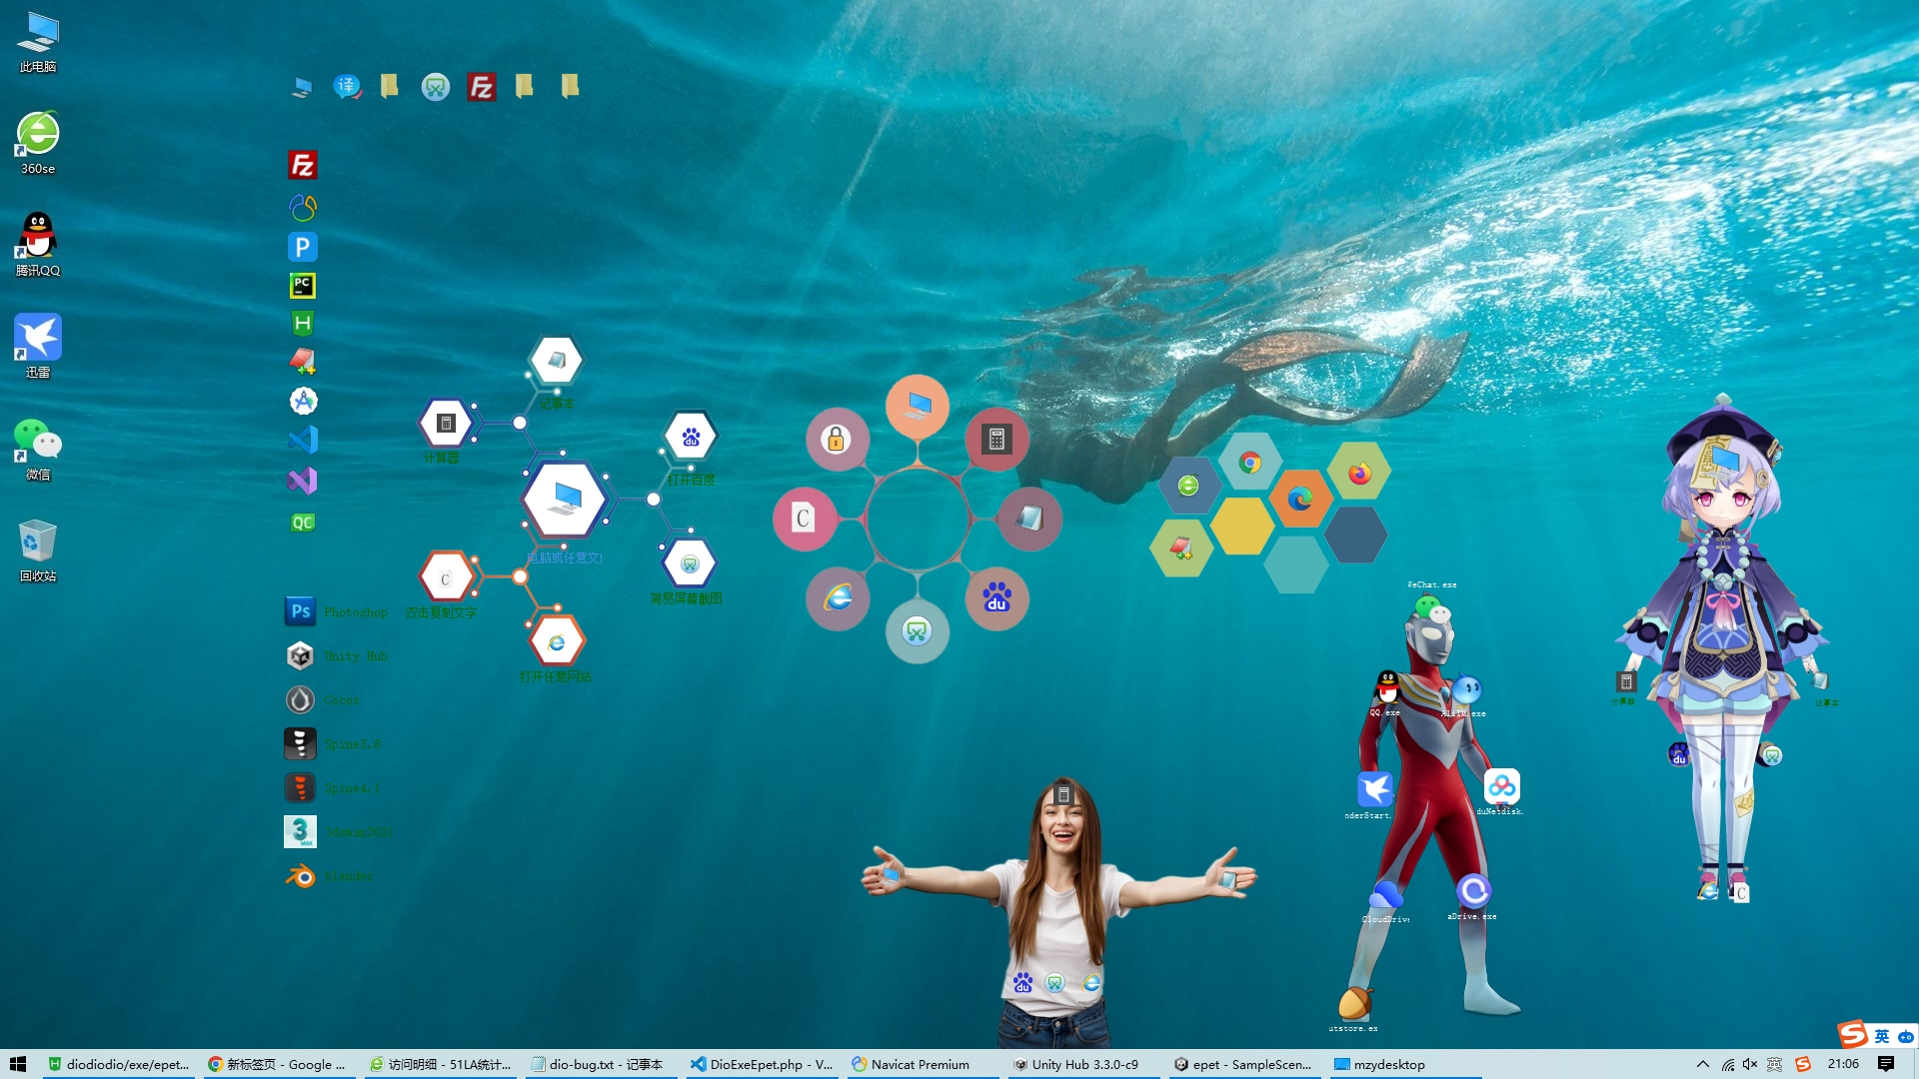Click the empty dark blue hexagon slot
Image resolution: width=1919 pixels, height=1079 pixels.
[x=1355, y=535]
